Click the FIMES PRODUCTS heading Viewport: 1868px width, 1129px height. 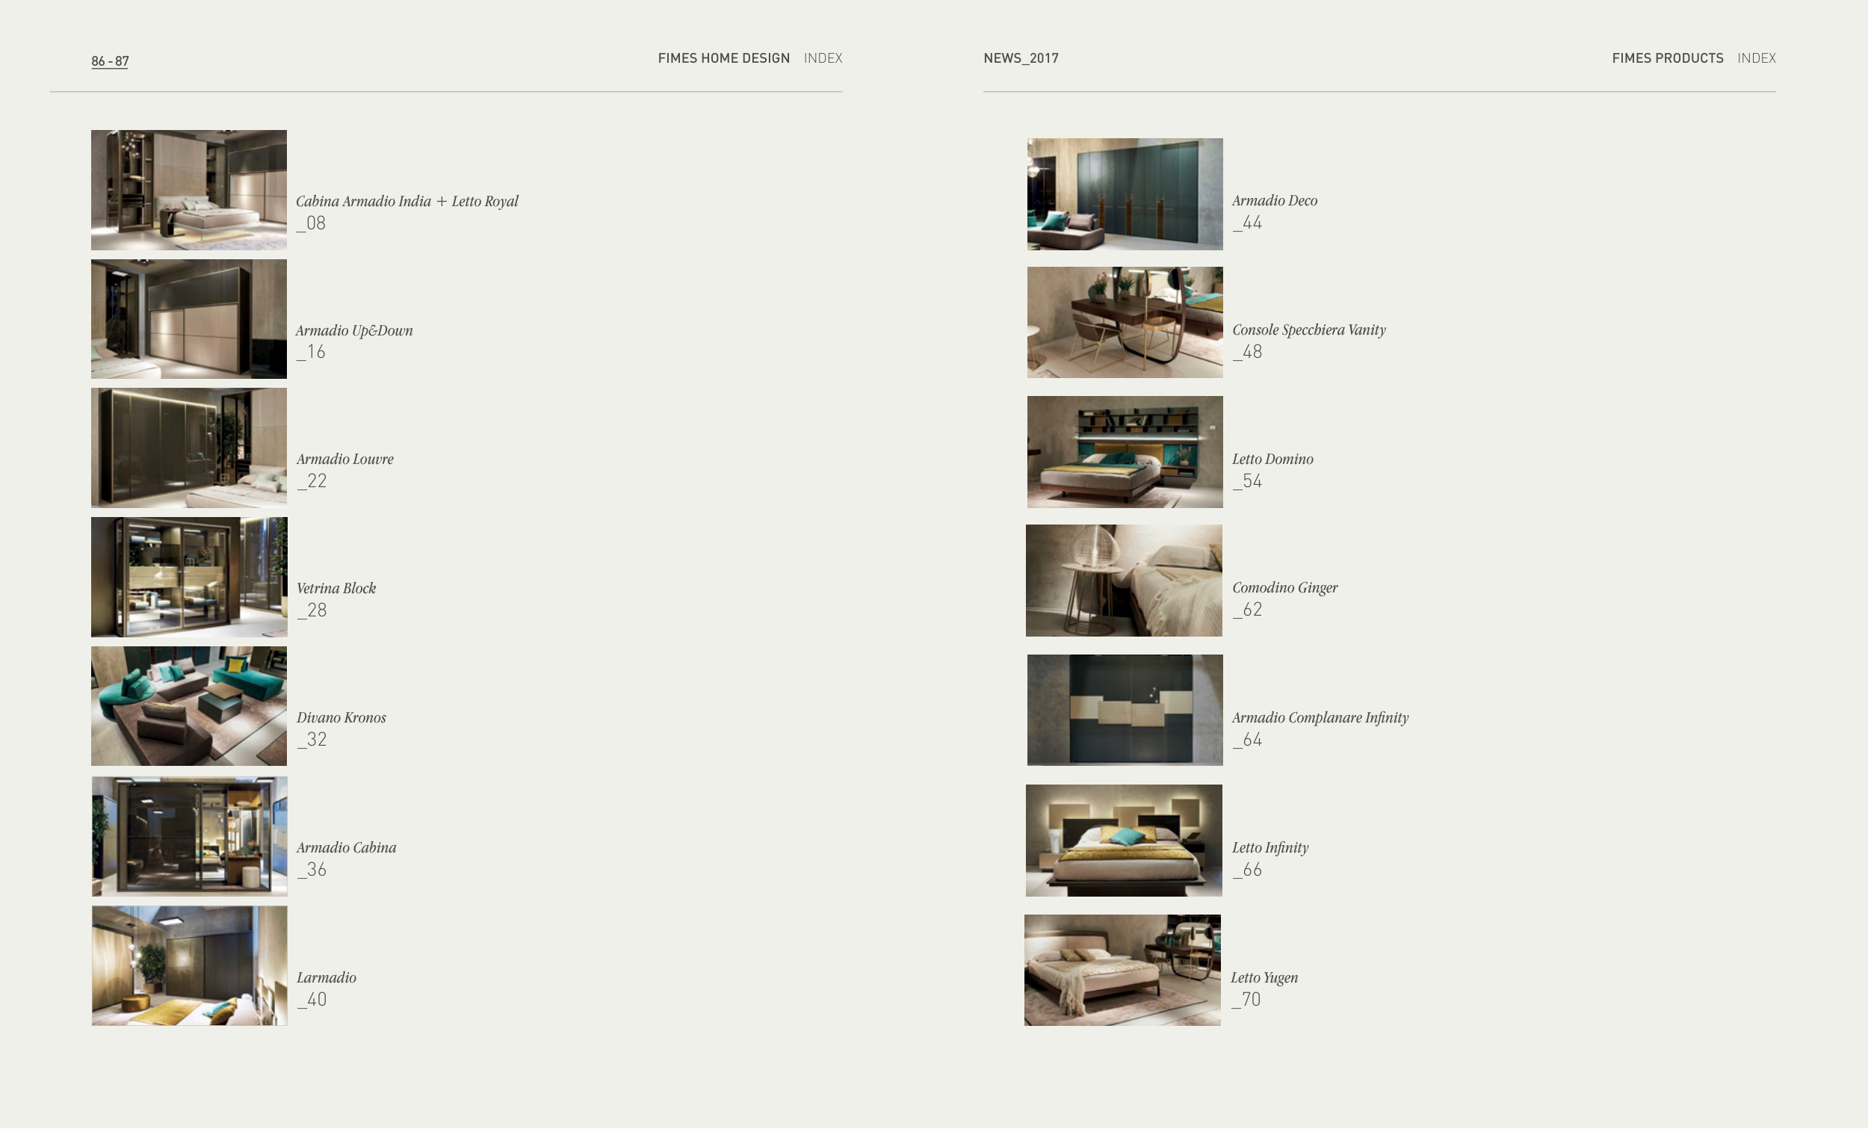1667,58
